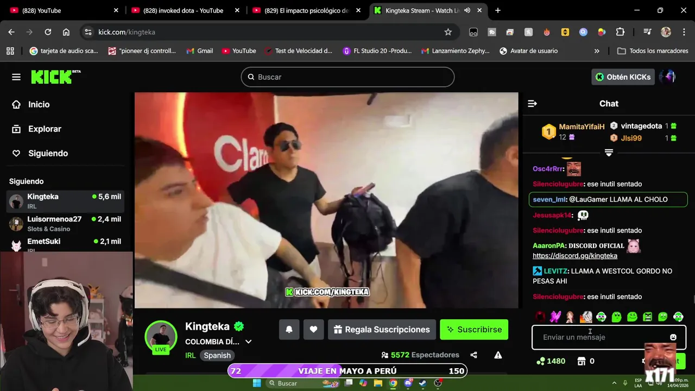Click the Spanish language tag
The image size is (695, 391).
218,355
